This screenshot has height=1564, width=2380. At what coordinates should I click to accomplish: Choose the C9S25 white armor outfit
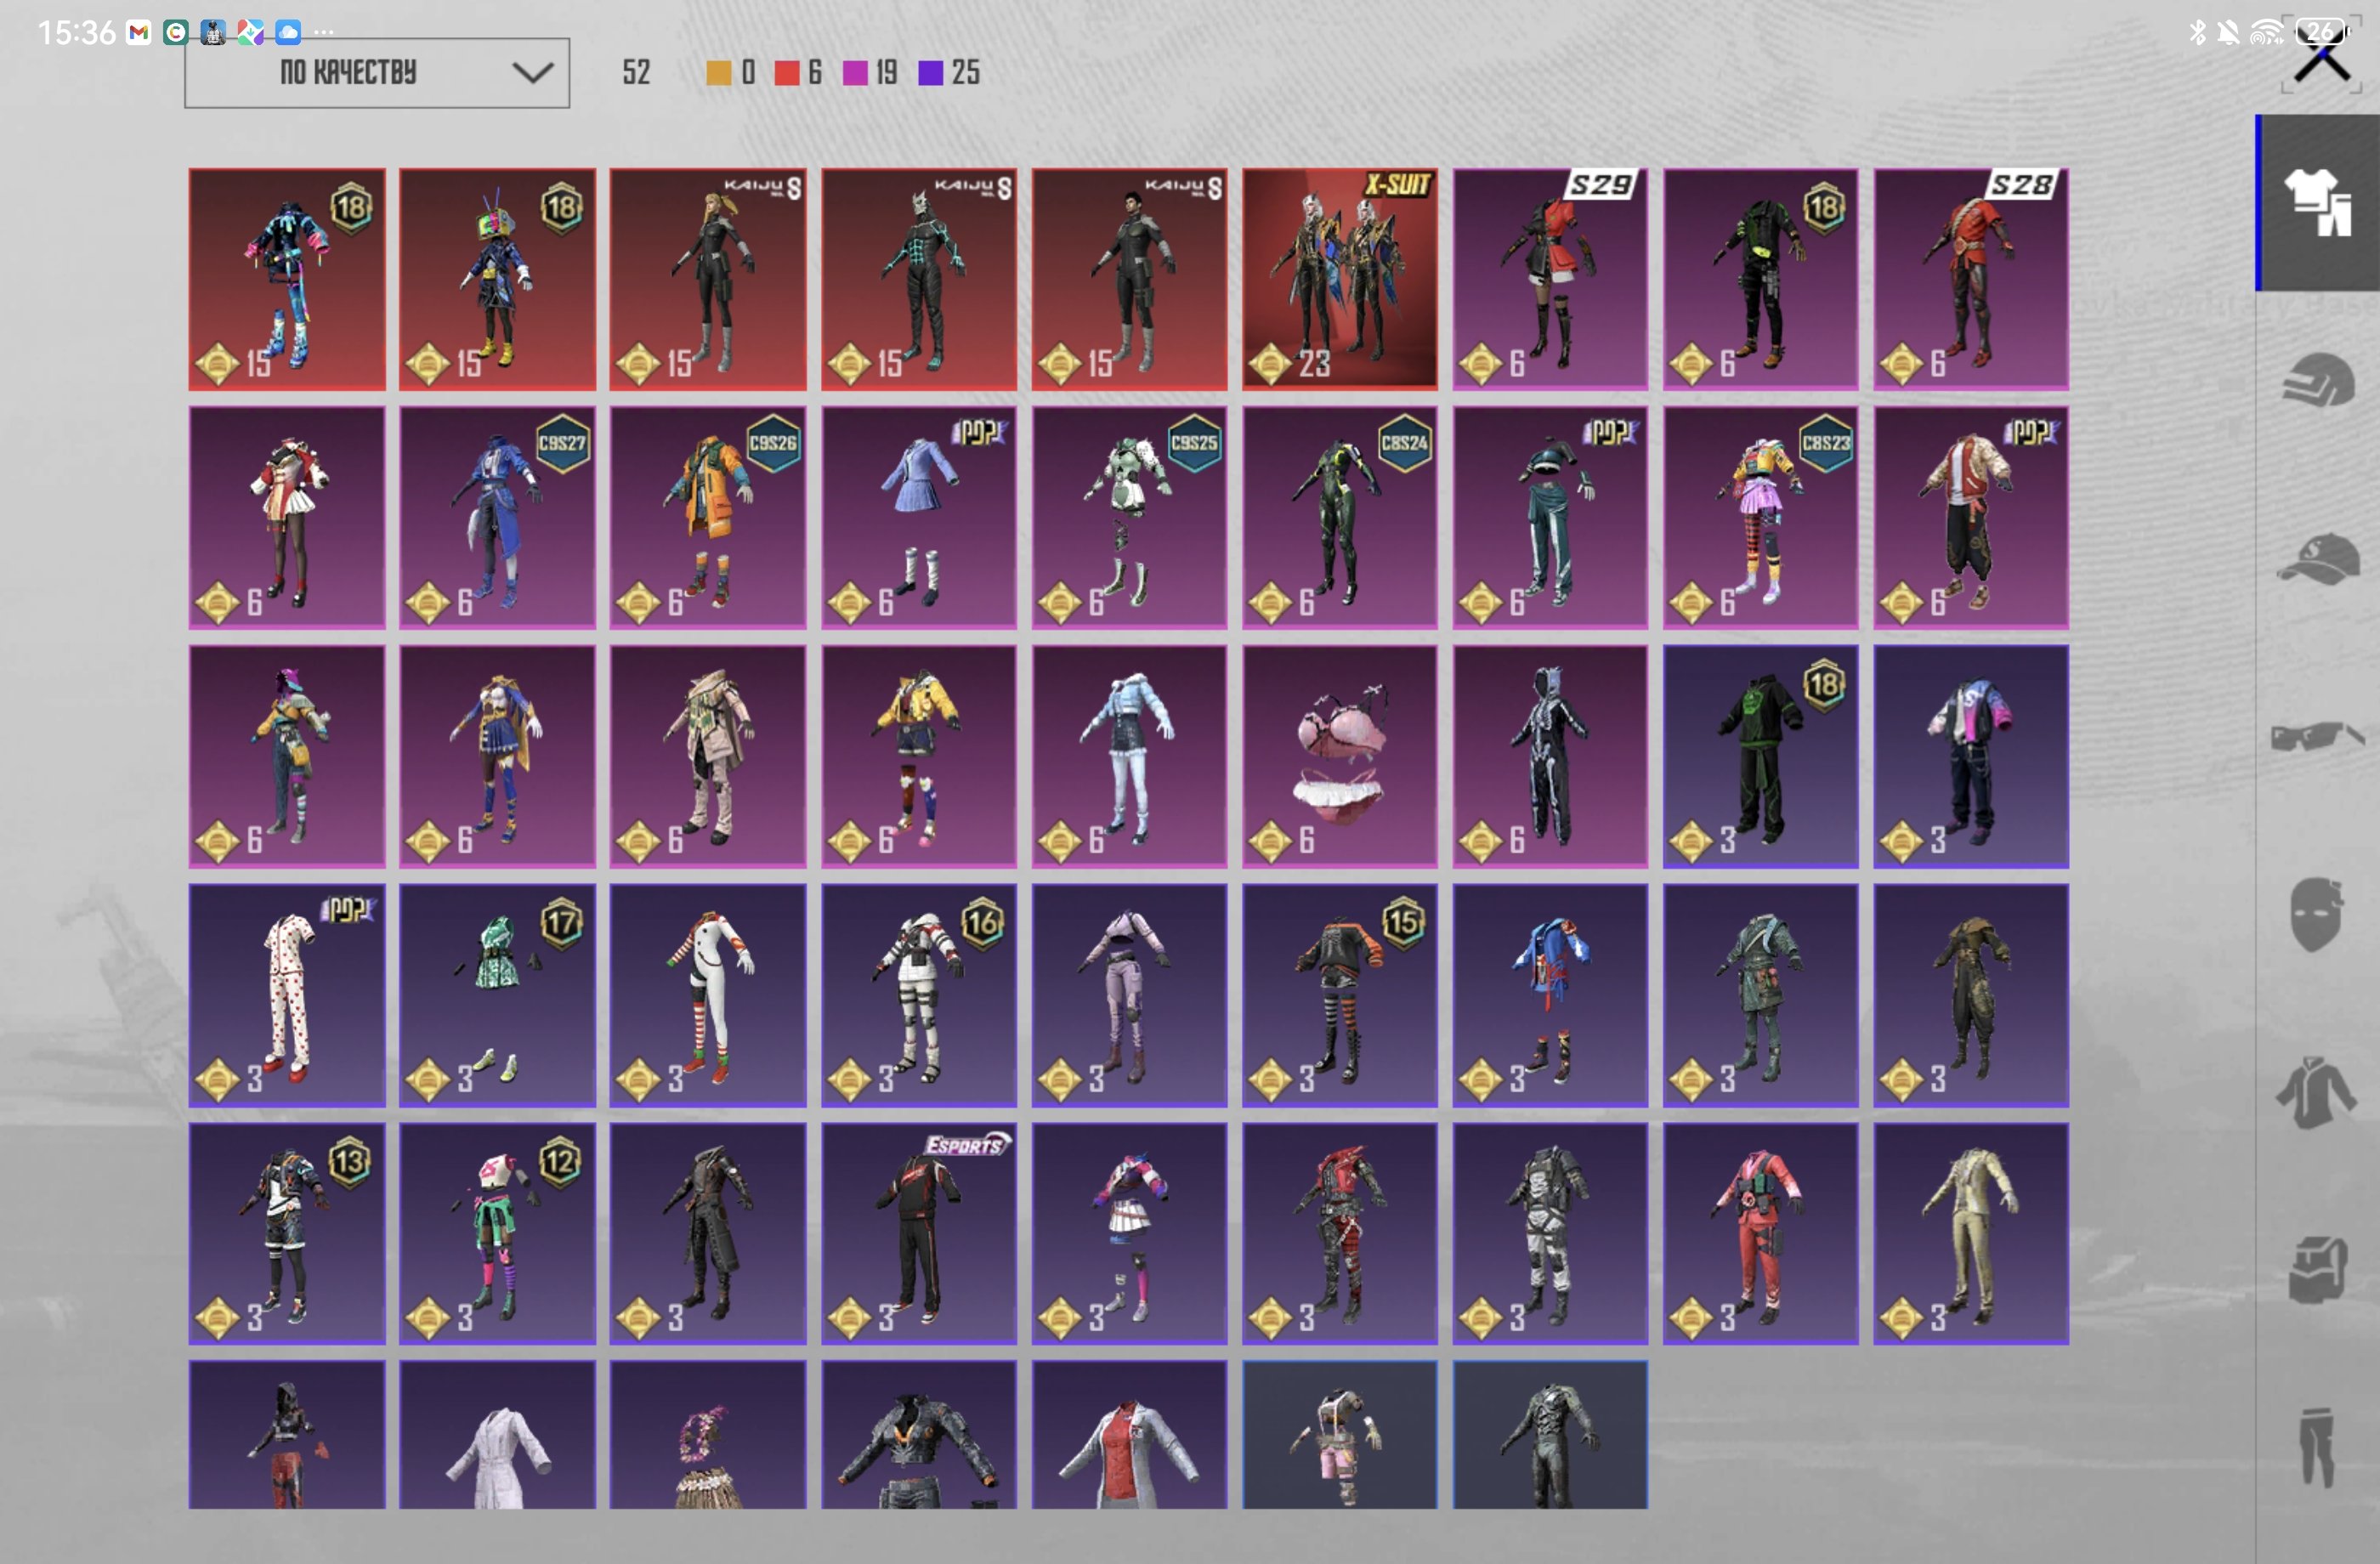click(1129, 517)
